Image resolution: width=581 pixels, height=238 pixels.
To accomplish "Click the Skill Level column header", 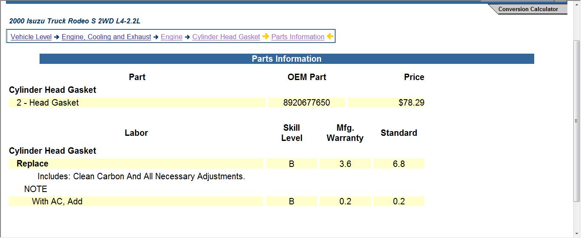I will click(292, 133).
